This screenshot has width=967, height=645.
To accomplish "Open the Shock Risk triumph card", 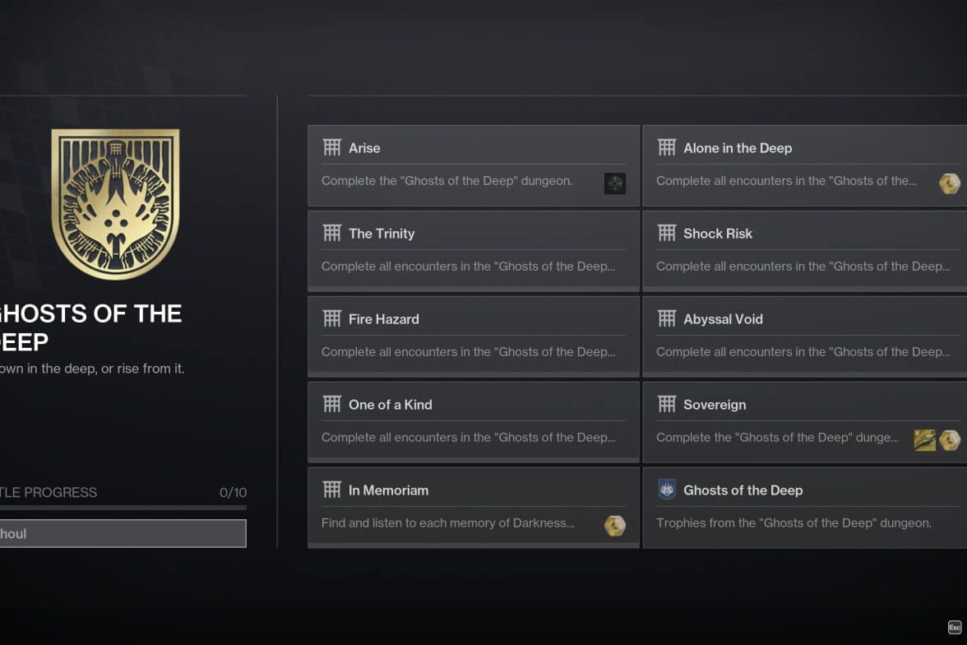I will pos(805,251).
